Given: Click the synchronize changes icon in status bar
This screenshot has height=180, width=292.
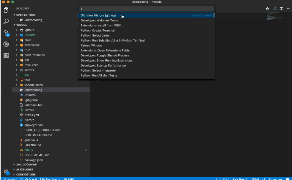Looking at the screenshot, I should tap(21, 179).
